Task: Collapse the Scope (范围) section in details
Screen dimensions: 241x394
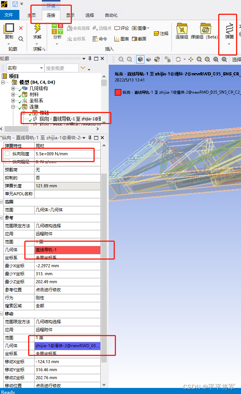Action: coord(2,202)
